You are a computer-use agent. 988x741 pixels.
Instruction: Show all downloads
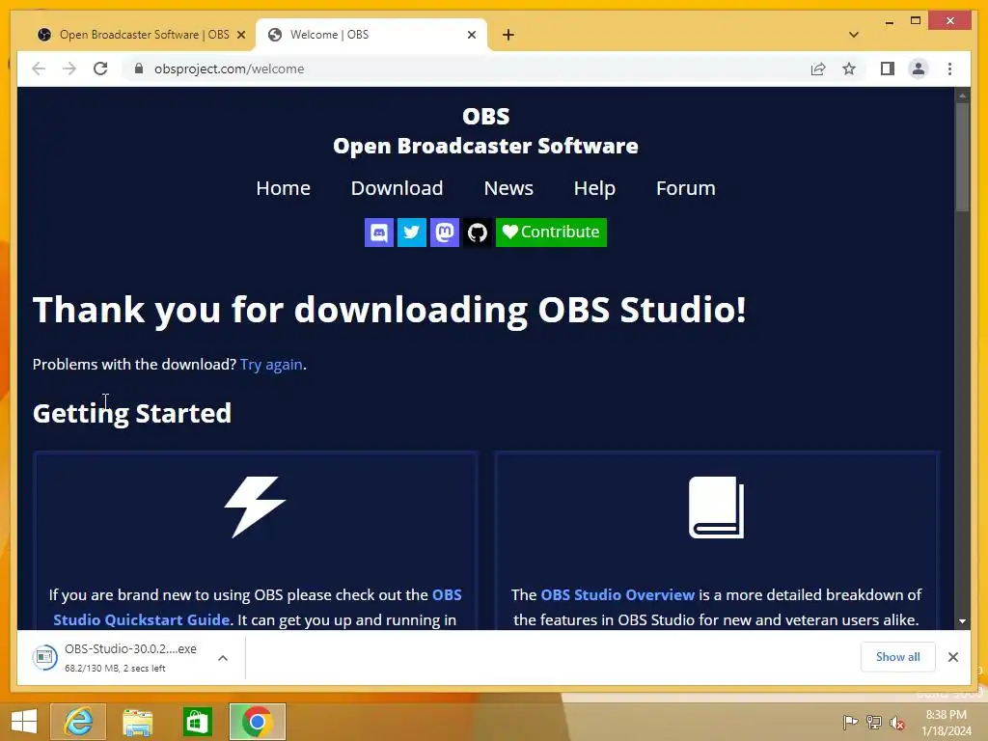pos(897,657)
